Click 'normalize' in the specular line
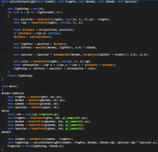 pyautogui.click(x=90, y=54)
